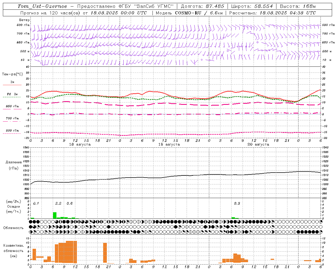Screen dimensions: 336x269
Task: Click the 10 м wind level label on the left
Action: pyautogui.click(x=25, y=60)
